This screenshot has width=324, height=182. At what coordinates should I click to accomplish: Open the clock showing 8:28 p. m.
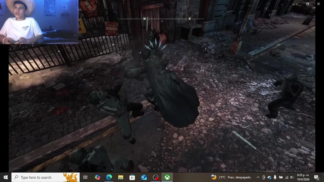pyautogui.click(x=303, y=177)
